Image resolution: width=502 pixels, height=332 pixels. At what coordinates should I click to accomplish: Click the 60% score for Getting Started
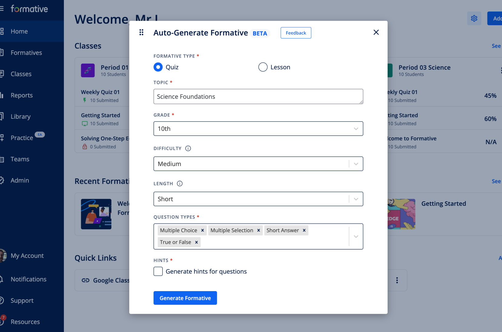490,119
